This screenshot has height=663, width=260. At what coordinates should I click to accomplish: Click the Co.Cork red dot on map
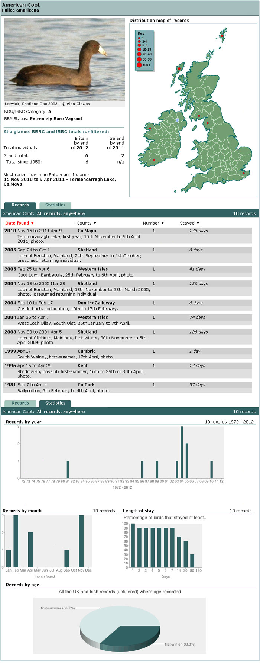click(x=154, y=160)
